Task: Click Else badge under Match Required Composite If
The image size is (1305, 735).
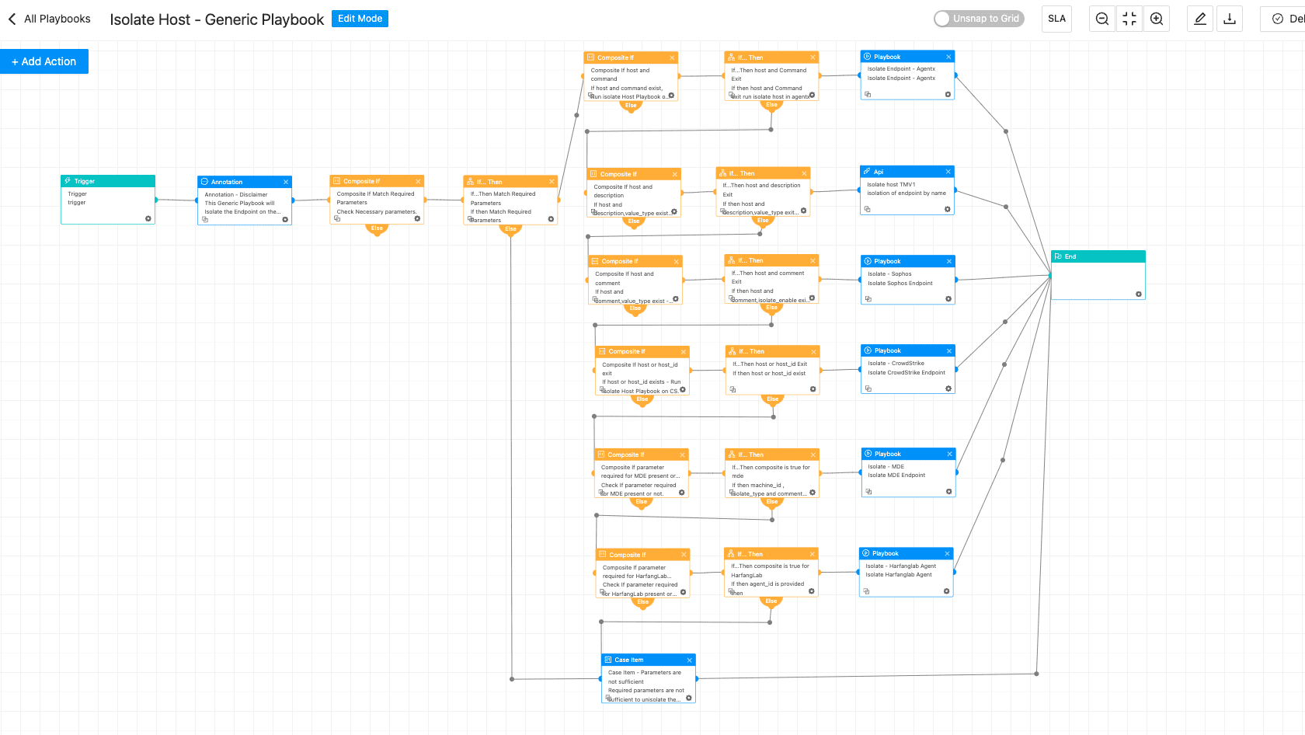Action: [377, 228]
